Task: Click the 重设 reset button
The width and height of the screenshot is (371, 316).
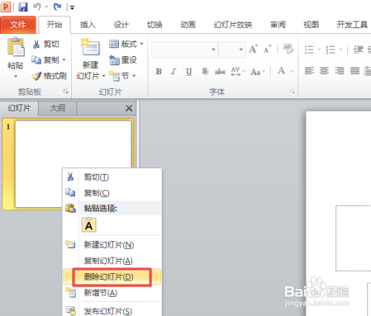Action: click(123, 60)
